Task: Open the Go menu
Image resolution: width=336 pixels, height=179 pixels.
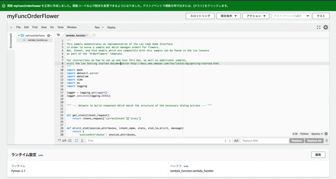Action: (52, 27)
